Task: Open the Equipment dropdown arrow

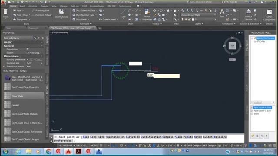Action: point(30,19)
